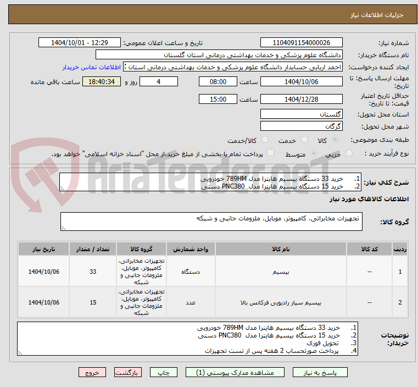Click the table's گروه کالا column header
Screen dimensions: 418x387
[x=141, y=249]
